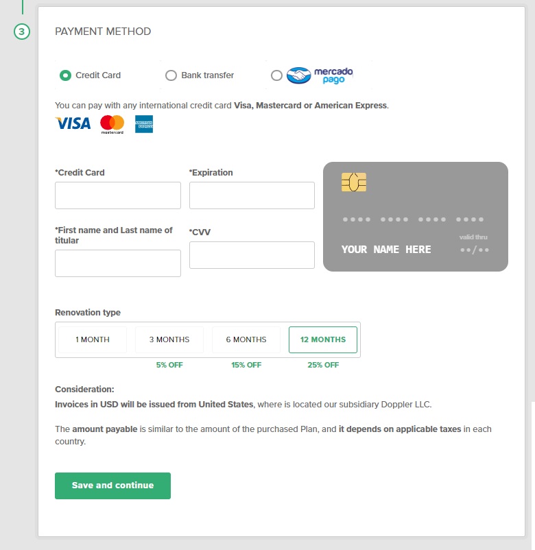Select the Credit Card radio button
The height and width of the screenshot is (550, 535).
pos(65,75)
